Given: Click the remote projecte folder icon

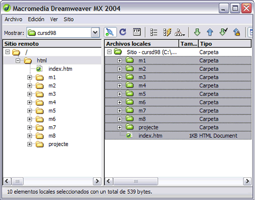Looking at the screenshot, I should click(39, 144).
